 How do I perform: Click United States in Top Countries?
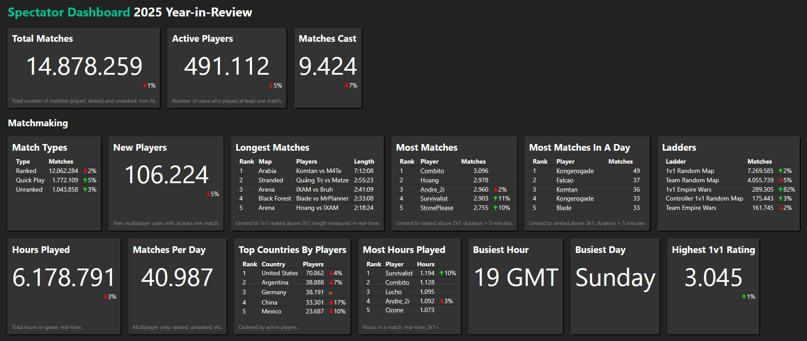(x=280, y=273)
